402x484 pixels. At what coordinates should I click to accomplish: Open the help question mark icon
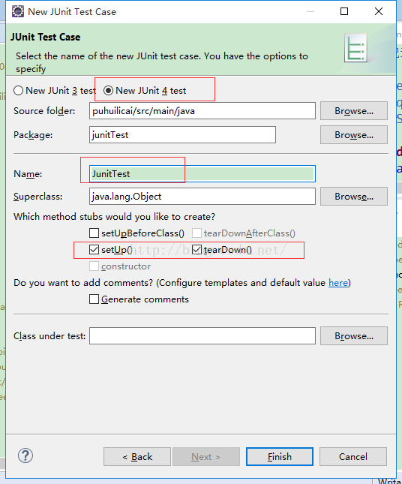[x=25, y=455]
